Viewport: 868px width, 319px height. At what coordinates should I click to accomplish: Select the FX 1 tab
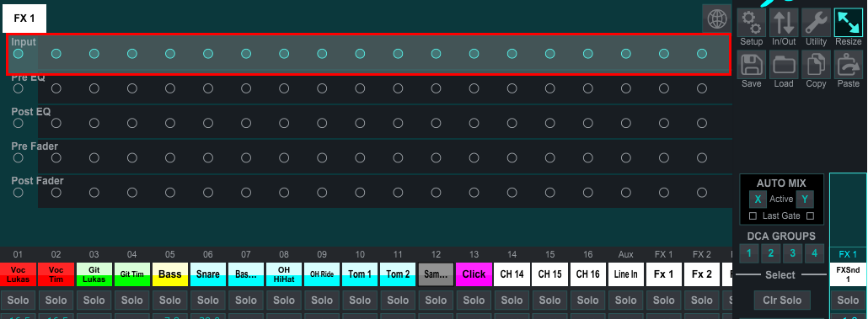tap(24, 19)
